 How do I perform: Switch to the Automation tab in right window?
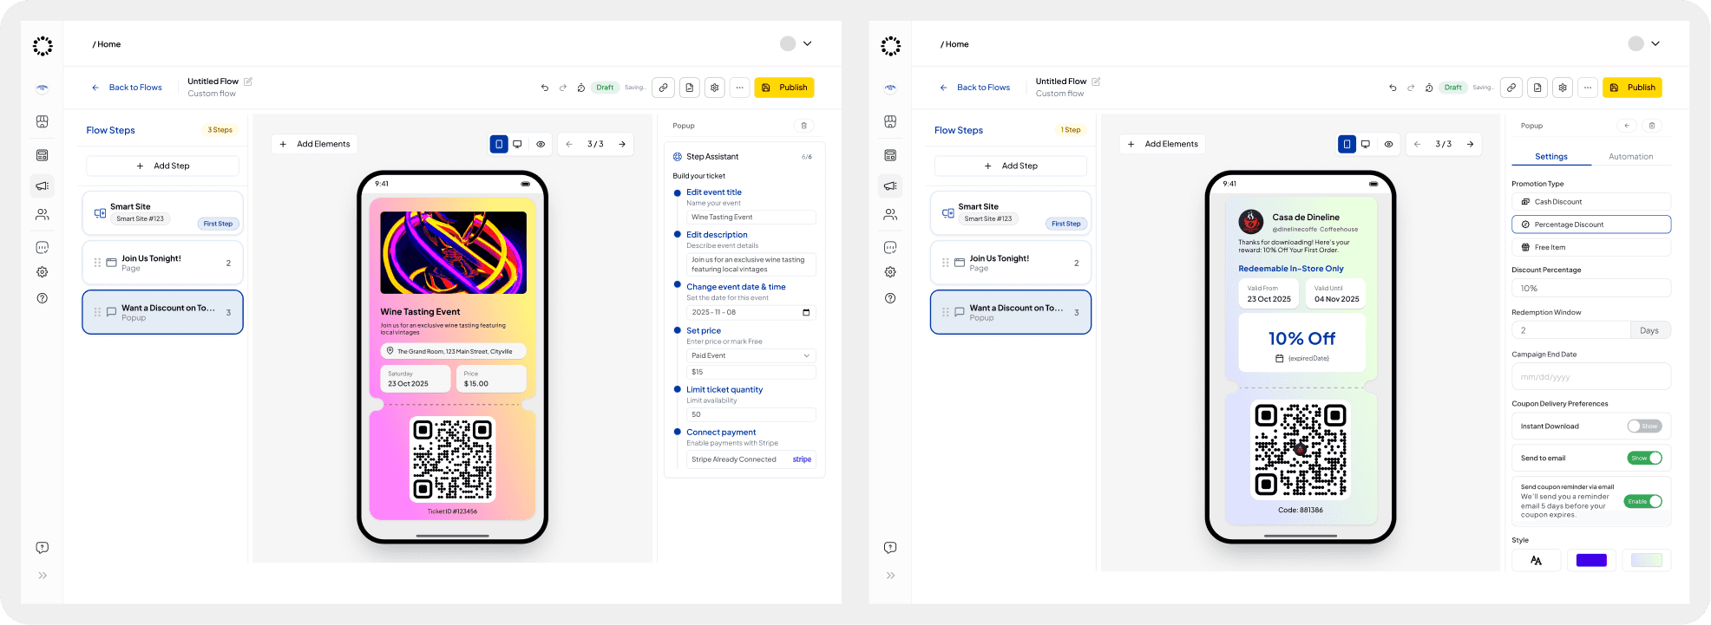[x=1631, y=157]
